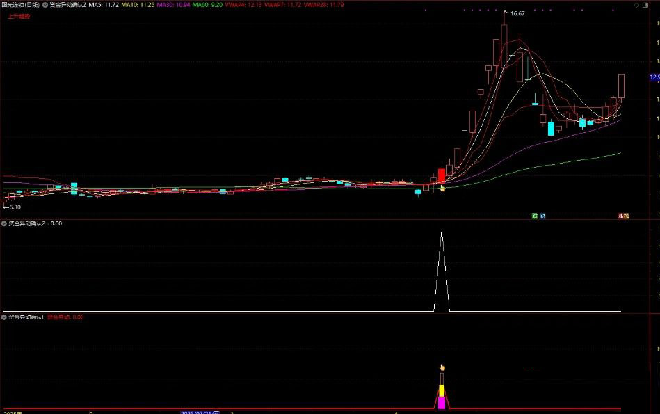The image size is (660, 414).
Task: Click the magenta segment of the signal bar
Action: pos(441,403)
